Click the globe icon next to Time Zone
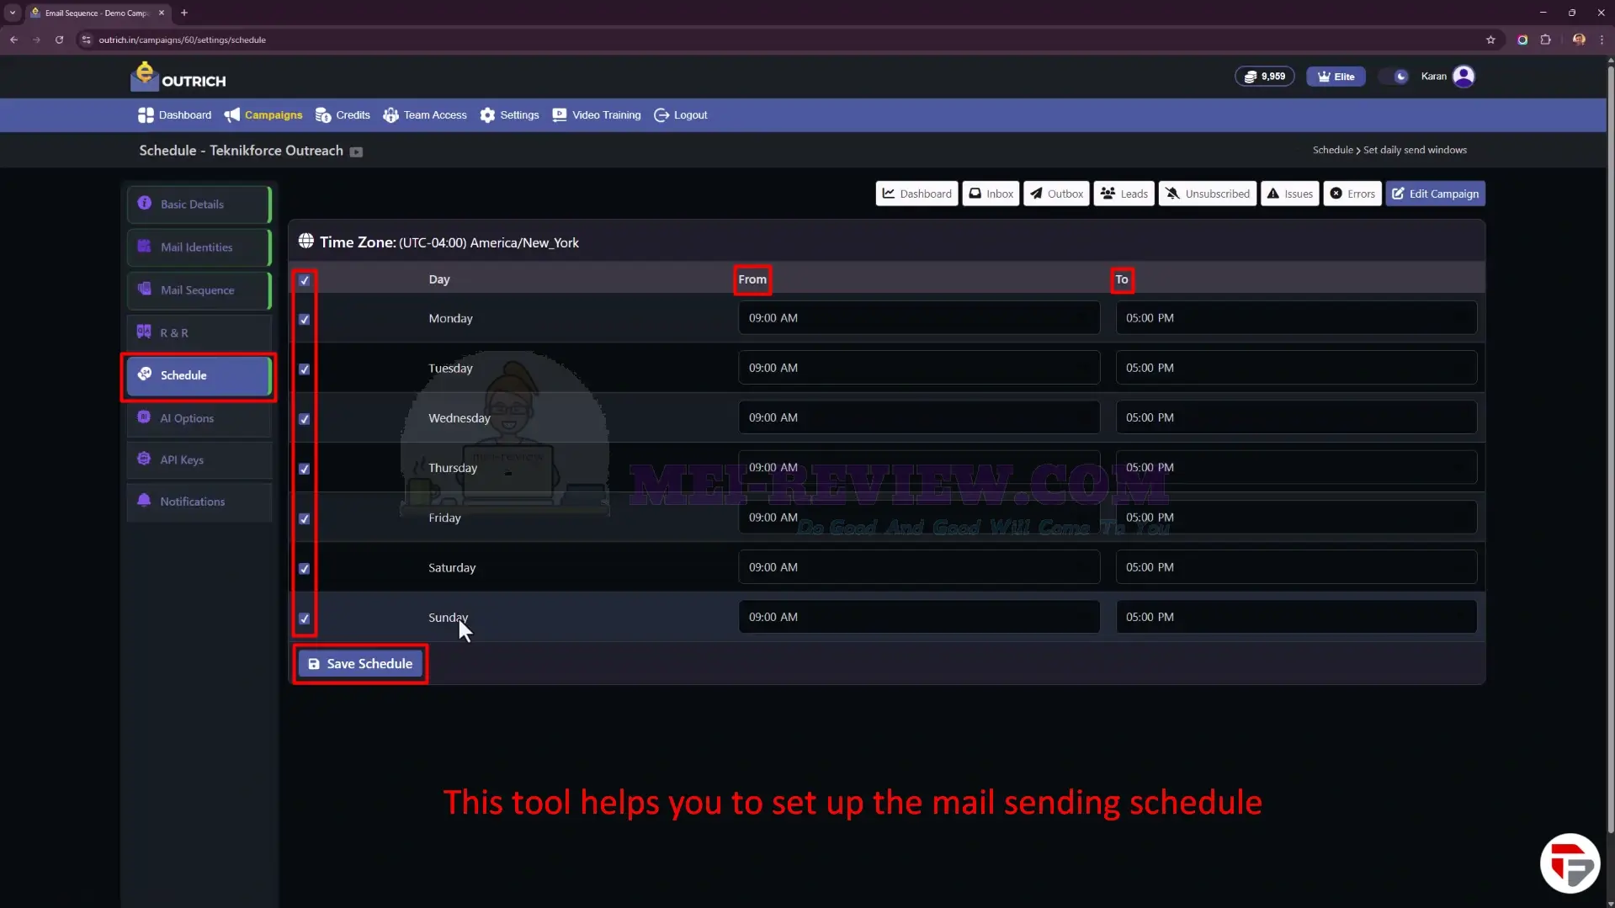This screenshot has width=1615, height=908. (x=306, y=242)
